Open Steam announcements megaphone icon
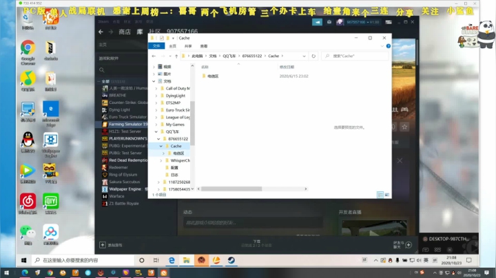496x278 pixels. [x=317, y=22]
